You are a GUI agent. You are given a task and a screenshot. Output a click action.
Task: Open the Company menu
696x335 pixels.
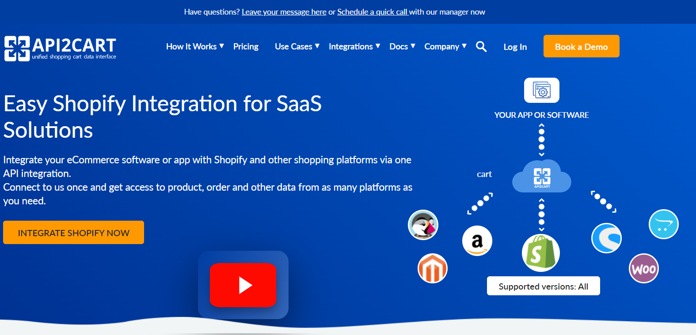pyautogui.click(x=442, y=46)
